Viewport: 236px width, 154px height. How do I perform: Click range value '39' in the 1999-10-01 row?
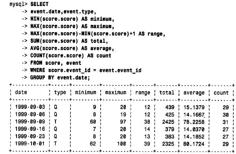[147, 144]
